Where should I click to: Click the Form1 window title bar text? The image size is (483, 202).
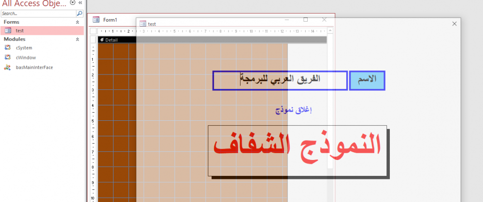pyautogui.click(x=110, y=20)
